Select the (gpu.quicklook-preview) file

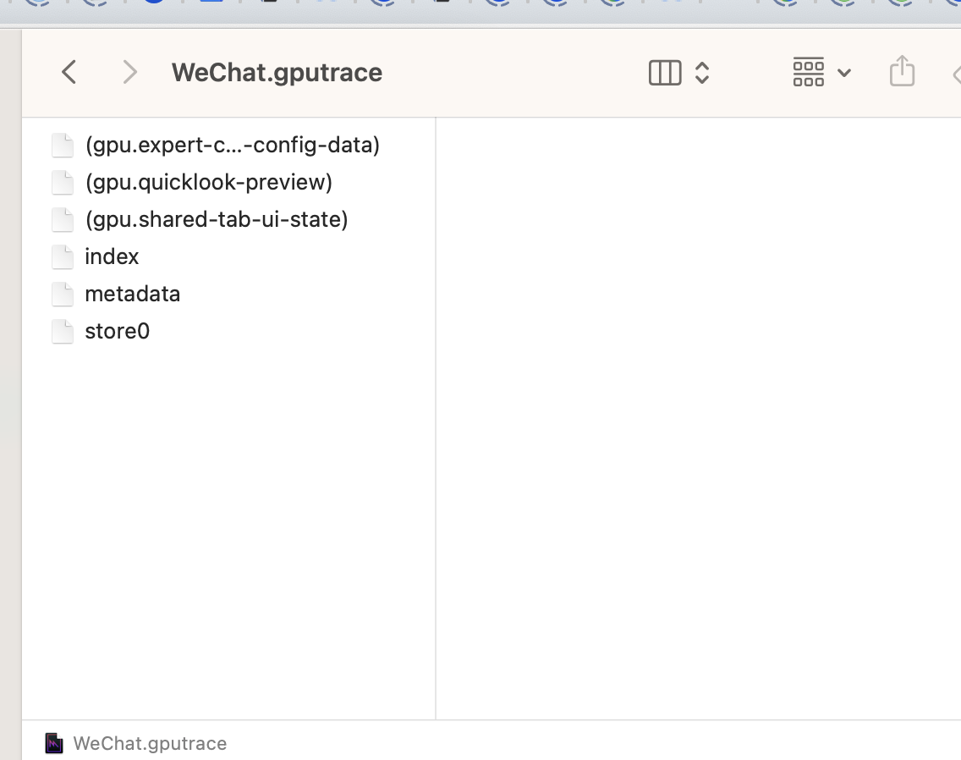point(208,183)
